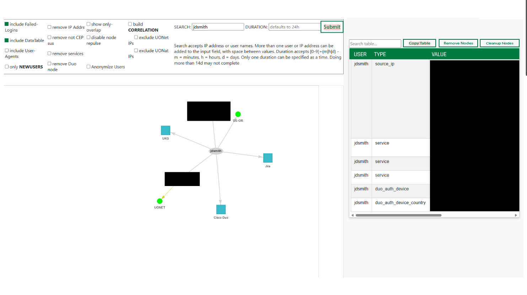Click the table horizontal scrollbar thumb
The height and width of the screenshot is (295, 527).
[x=398, y=215]
